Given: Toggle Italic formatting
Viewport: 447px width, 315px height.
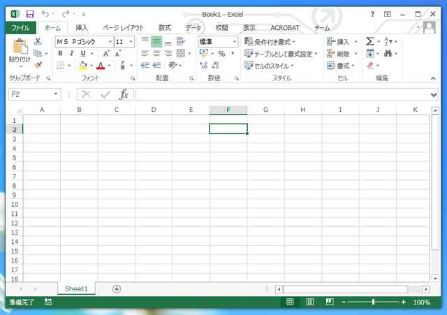Looking at the screenshot, I should 71,53.
